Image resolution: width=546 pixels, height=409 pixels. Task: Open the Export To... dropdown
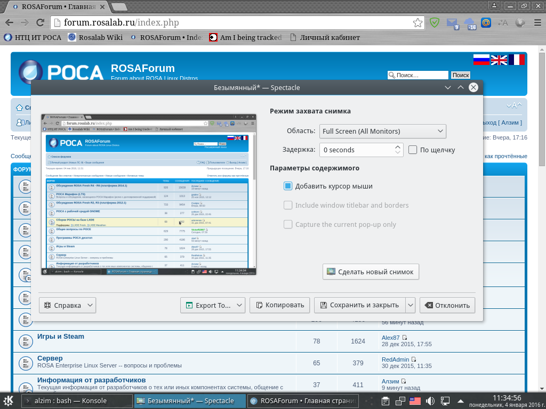pyautogui.click(x=213, y=305)
